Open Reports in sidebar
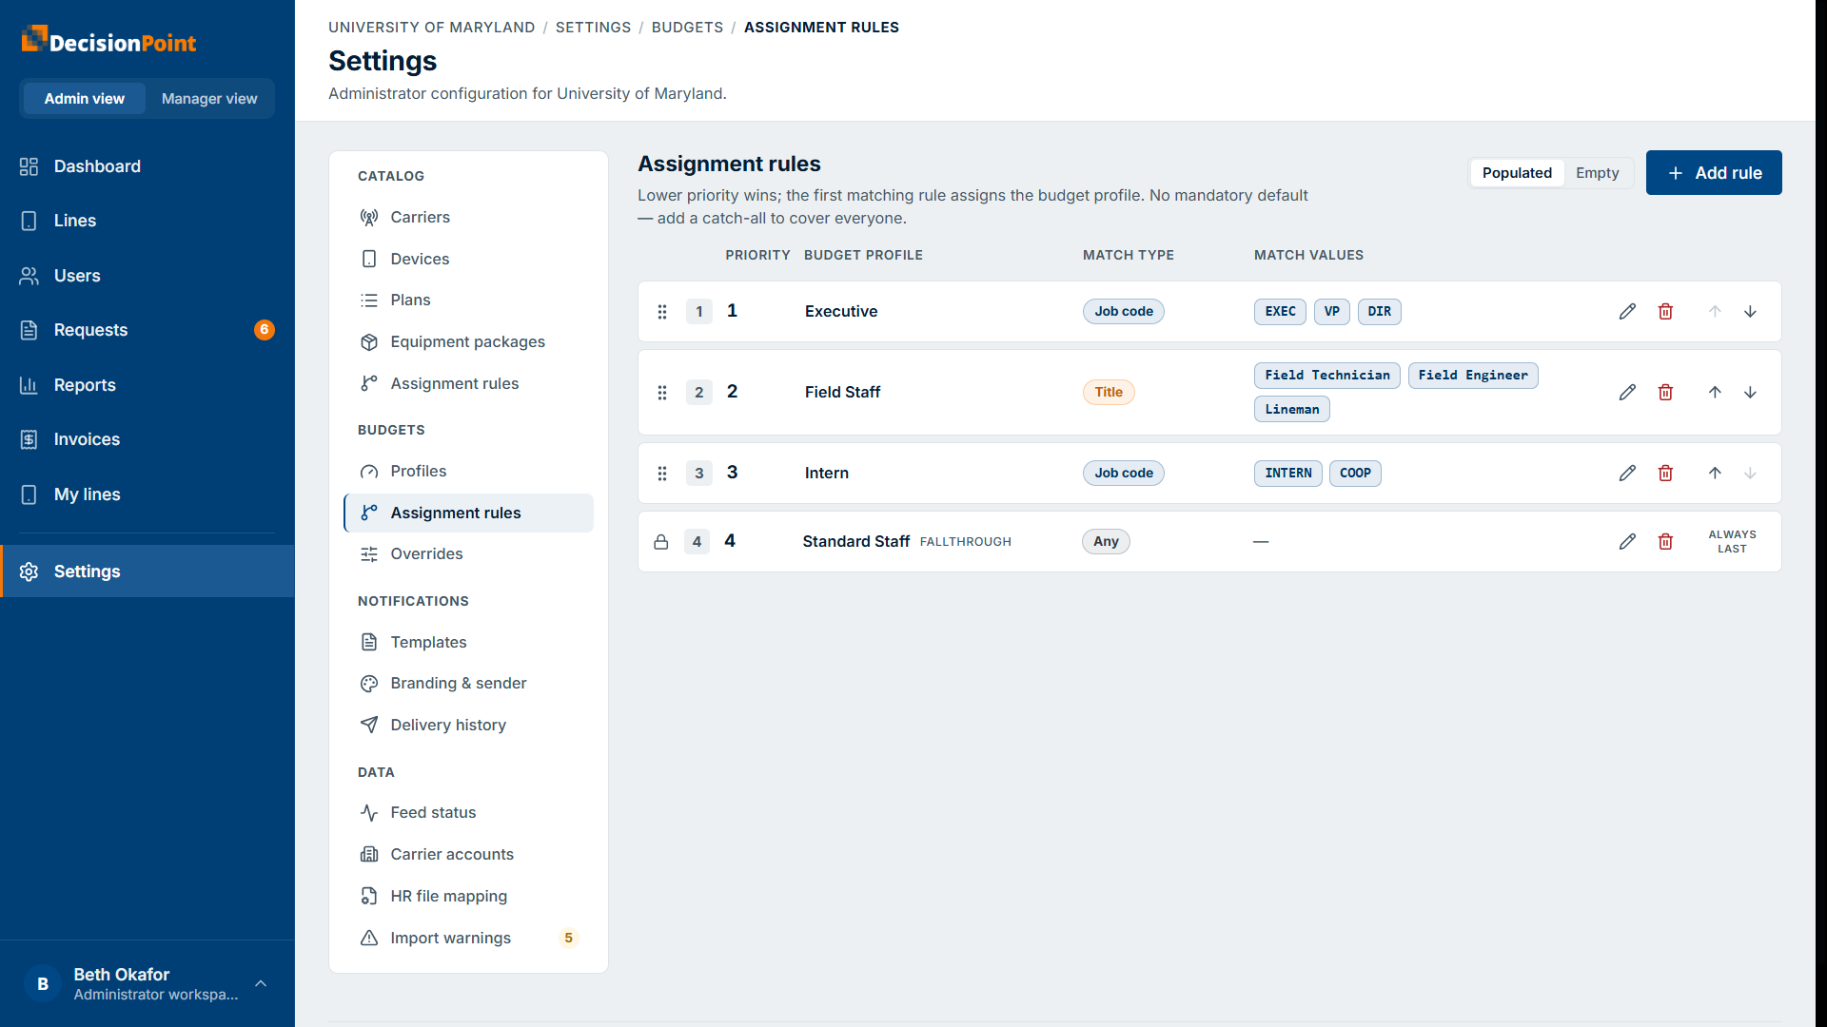The image size is (1827, 1027). (147, 385)
